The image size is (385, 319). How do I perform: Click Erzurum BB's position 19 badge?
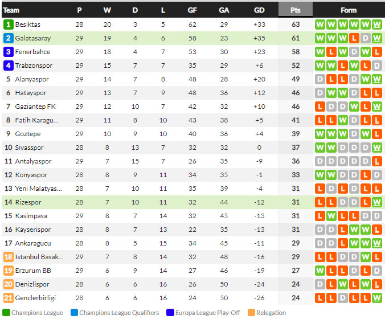click(8, 271)
